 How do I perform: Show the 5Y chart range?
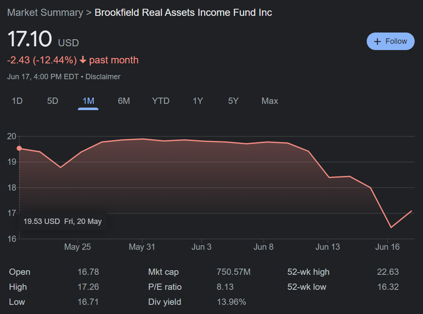[x=233, y=101]
